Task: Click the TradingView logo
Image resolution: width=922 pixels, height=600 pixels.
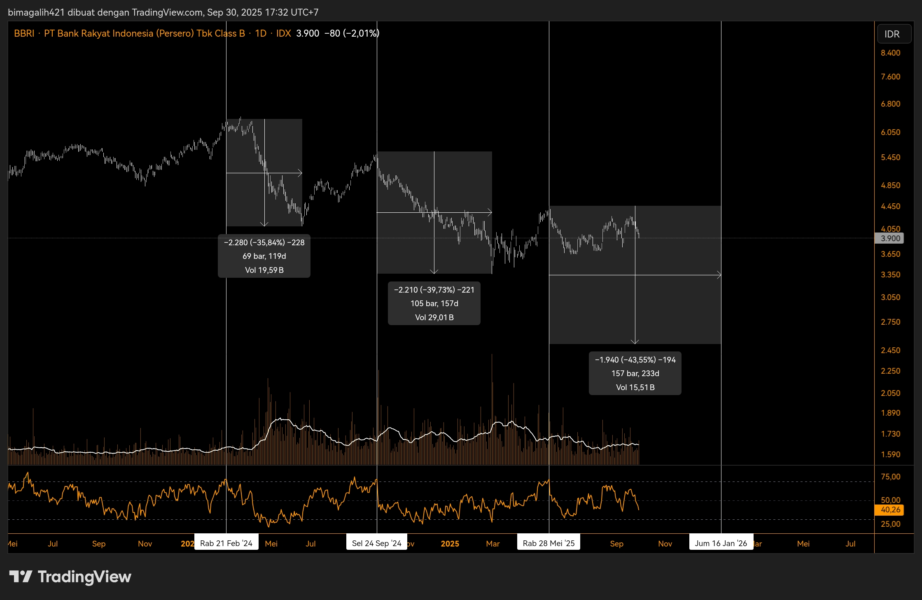Action: click(x=70, y=577)
